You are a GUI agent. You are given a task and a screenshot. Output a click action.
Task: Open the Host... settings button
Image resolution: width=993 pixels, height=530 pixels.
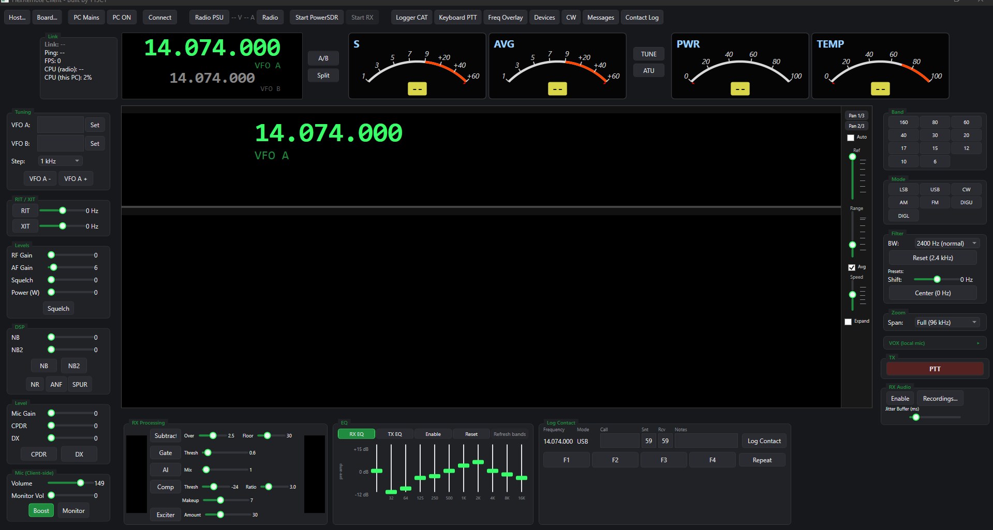pos(17,18)
